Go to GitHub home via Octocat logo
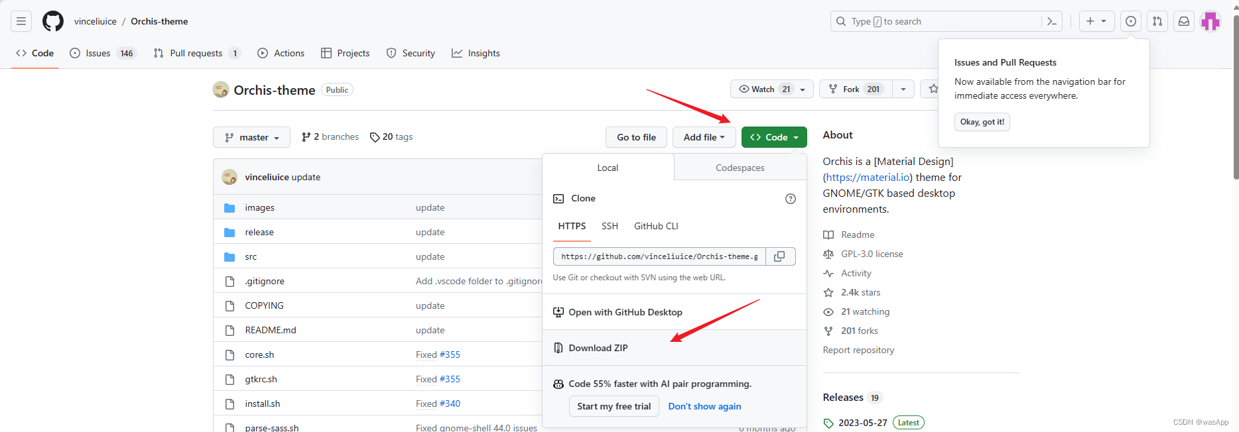 point(53,21)
